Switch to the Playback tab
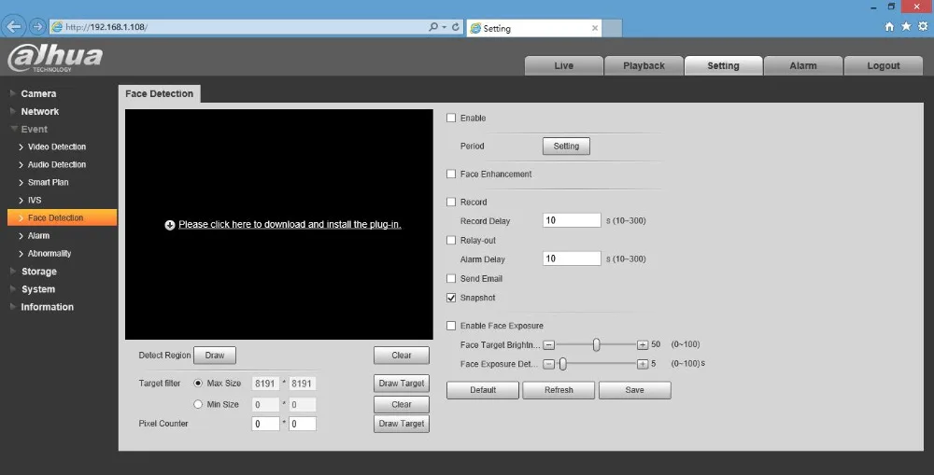 click(644, 65)
